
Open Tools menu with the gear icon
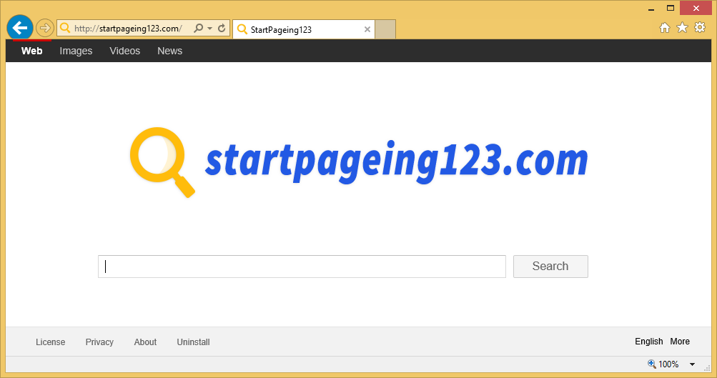pos(700,27)
